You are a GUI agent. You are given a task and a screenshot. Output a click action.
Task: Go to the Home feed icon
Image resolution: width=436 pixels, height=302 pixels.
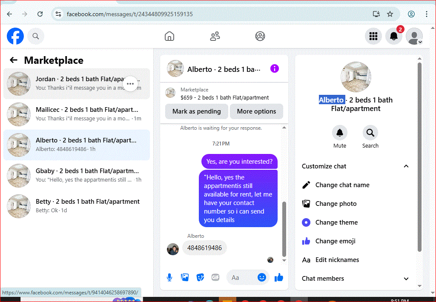pos(169,36)
